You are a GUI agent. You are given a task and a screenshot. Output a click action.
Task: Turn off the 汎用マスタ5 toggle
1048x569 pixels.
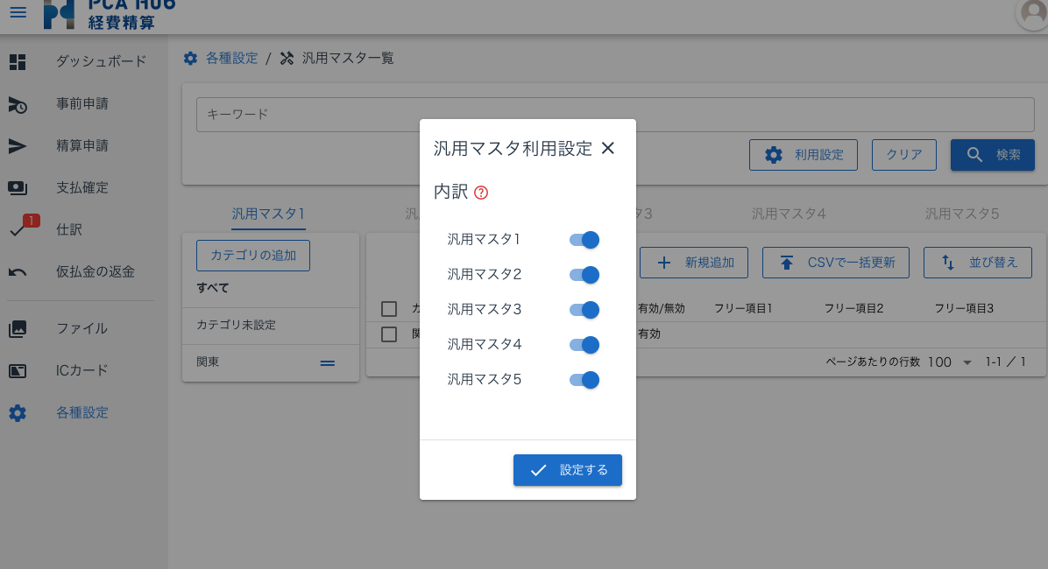[x=583, y=379]
